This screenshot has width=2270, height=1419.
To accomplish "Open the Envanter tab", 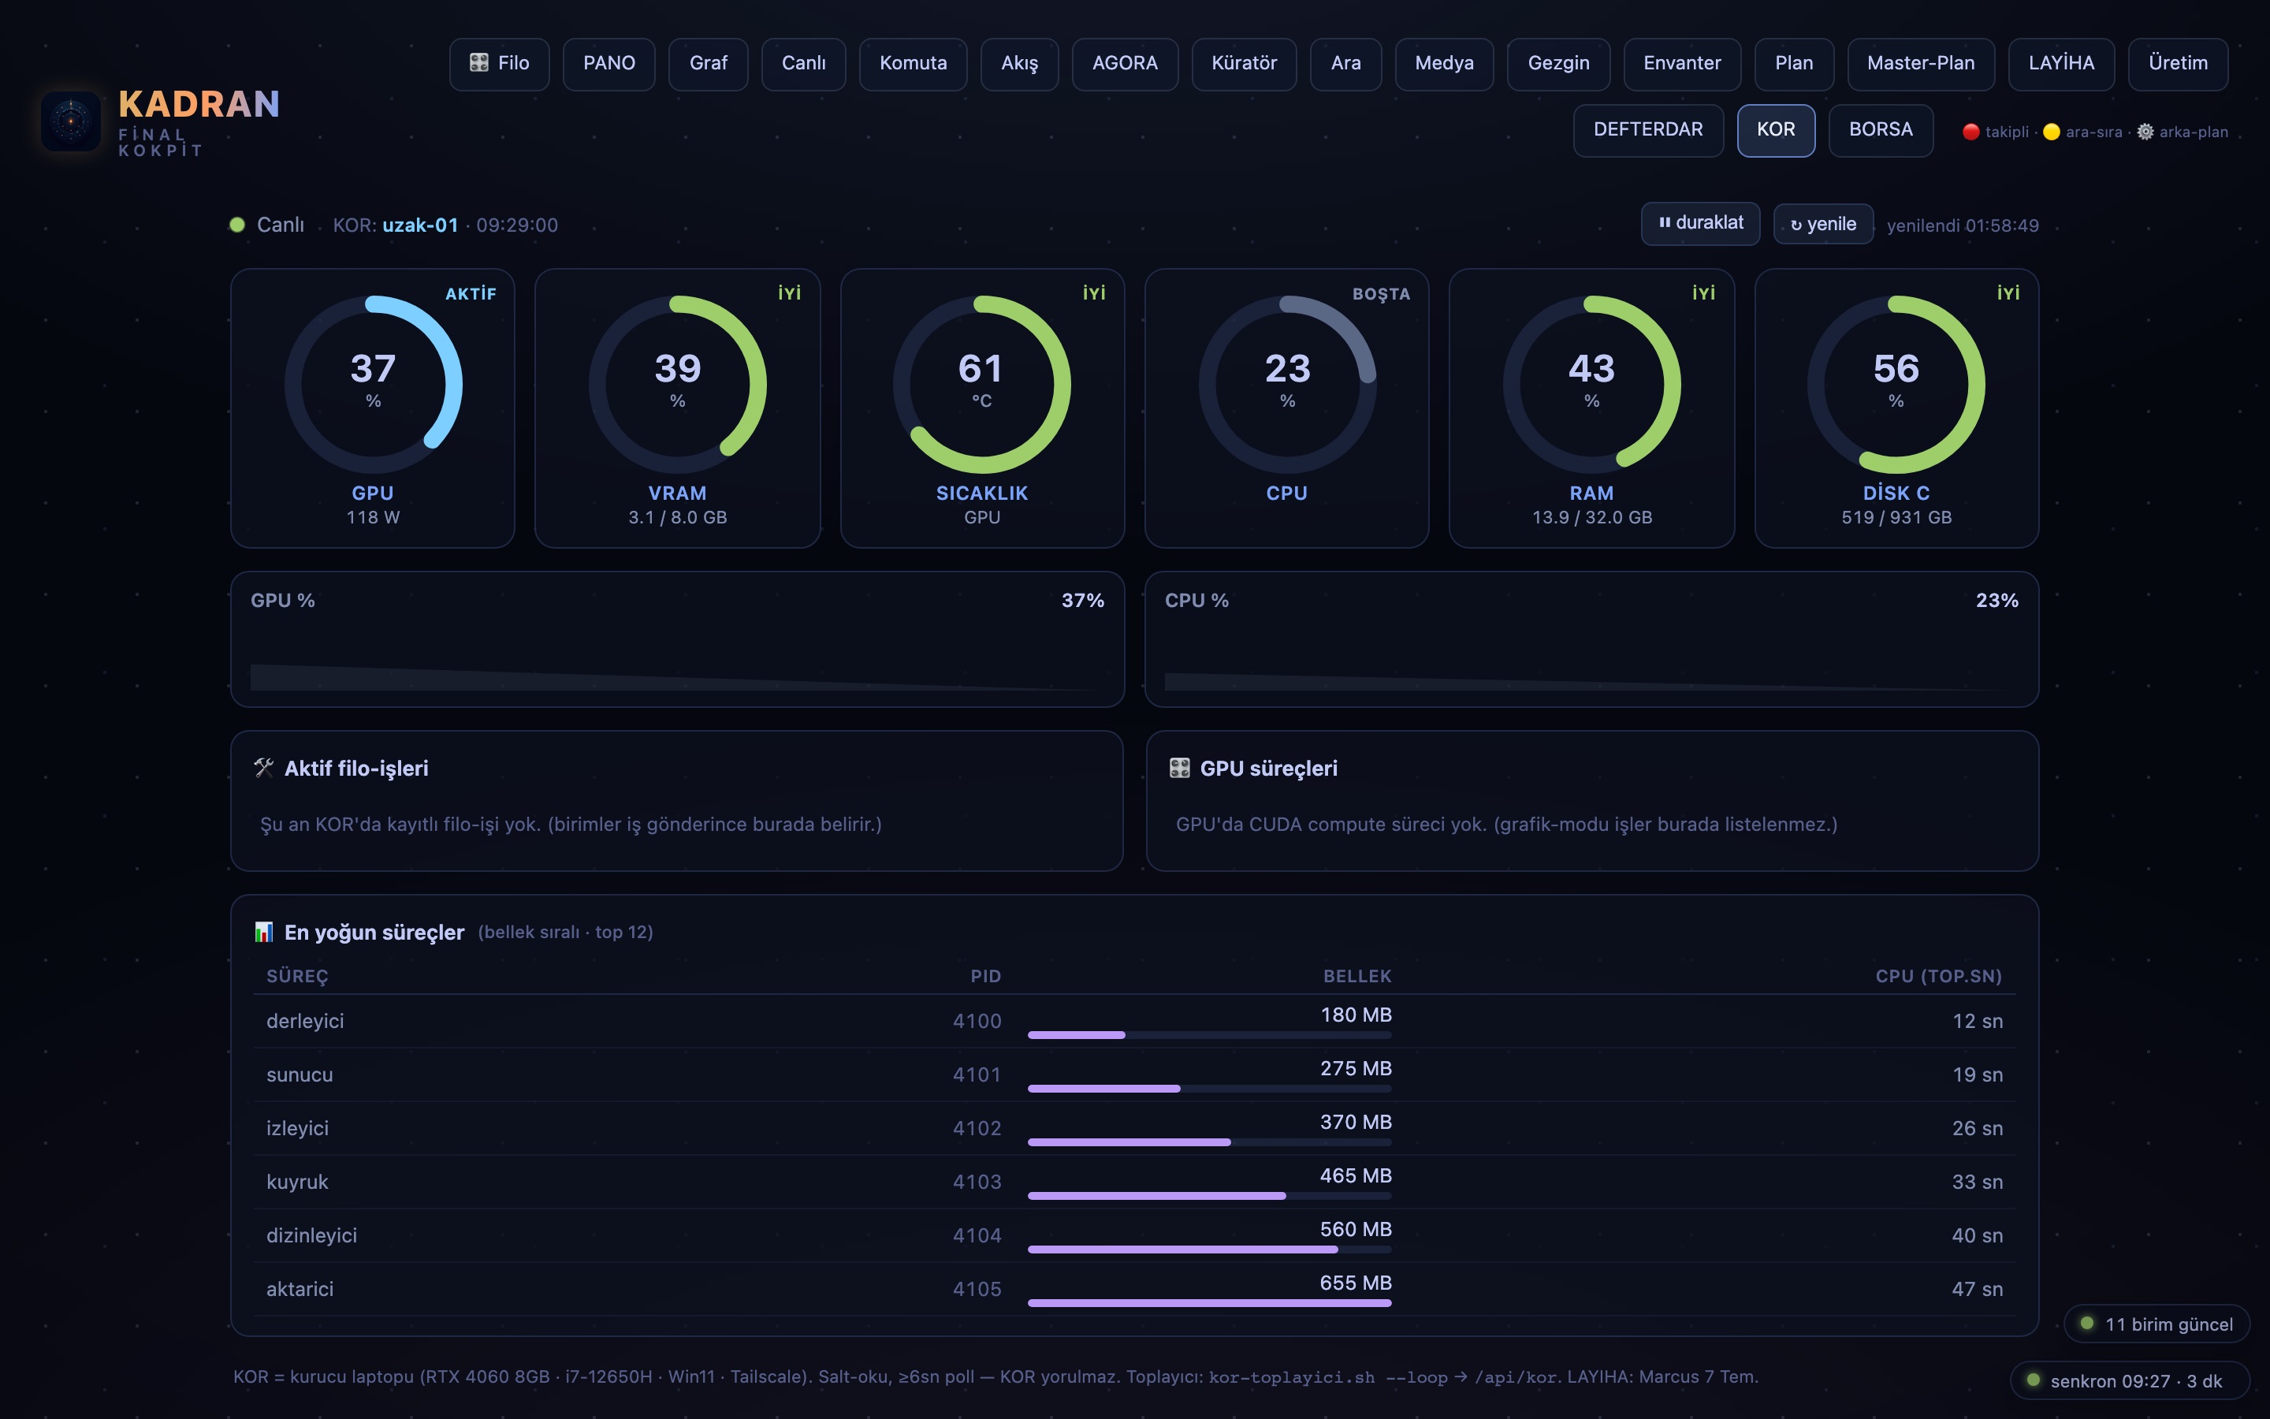I will (x=1682, y=64).
